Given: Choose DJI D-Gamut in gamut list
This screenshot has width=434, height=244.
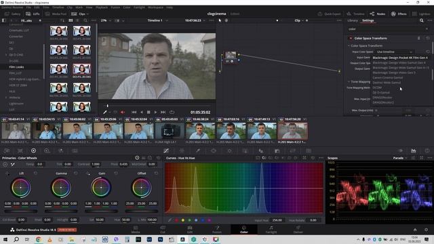Looking at the screenshot, I should pyautogui.click(x=381, y=93).
